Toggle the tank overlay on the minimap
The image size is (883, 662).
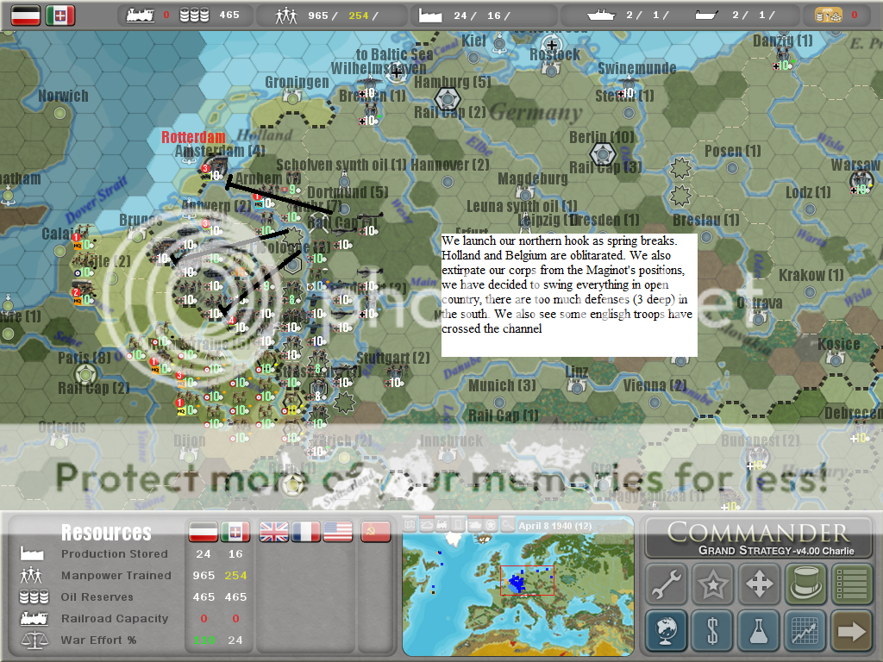[x=473, y=524]
